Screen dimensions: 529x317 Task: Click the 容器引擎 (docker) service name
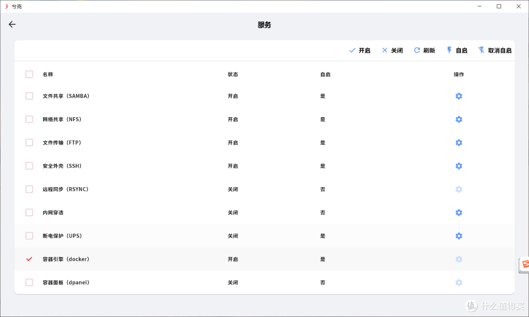point(66,259)
